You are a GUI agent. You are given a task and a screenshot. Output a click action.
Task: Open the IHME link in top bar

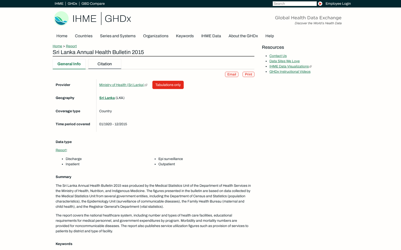(x=59, y=3)
